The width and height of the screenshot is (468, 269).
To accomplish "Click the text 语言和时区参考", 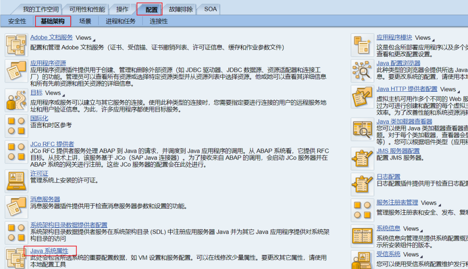I will click(51, 125).
